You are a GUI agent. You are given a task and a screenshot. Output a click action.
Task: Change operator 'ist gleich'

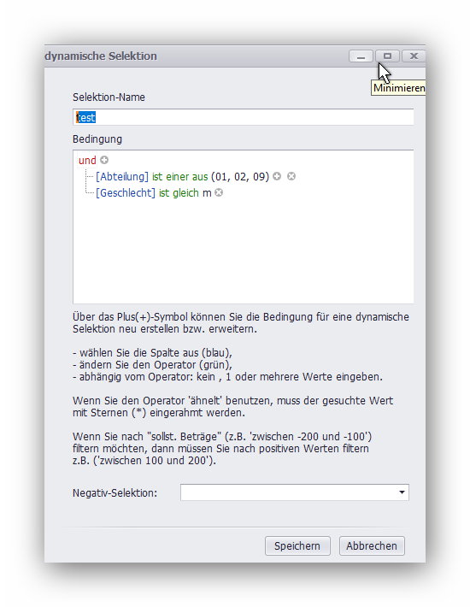coord(179,192)
